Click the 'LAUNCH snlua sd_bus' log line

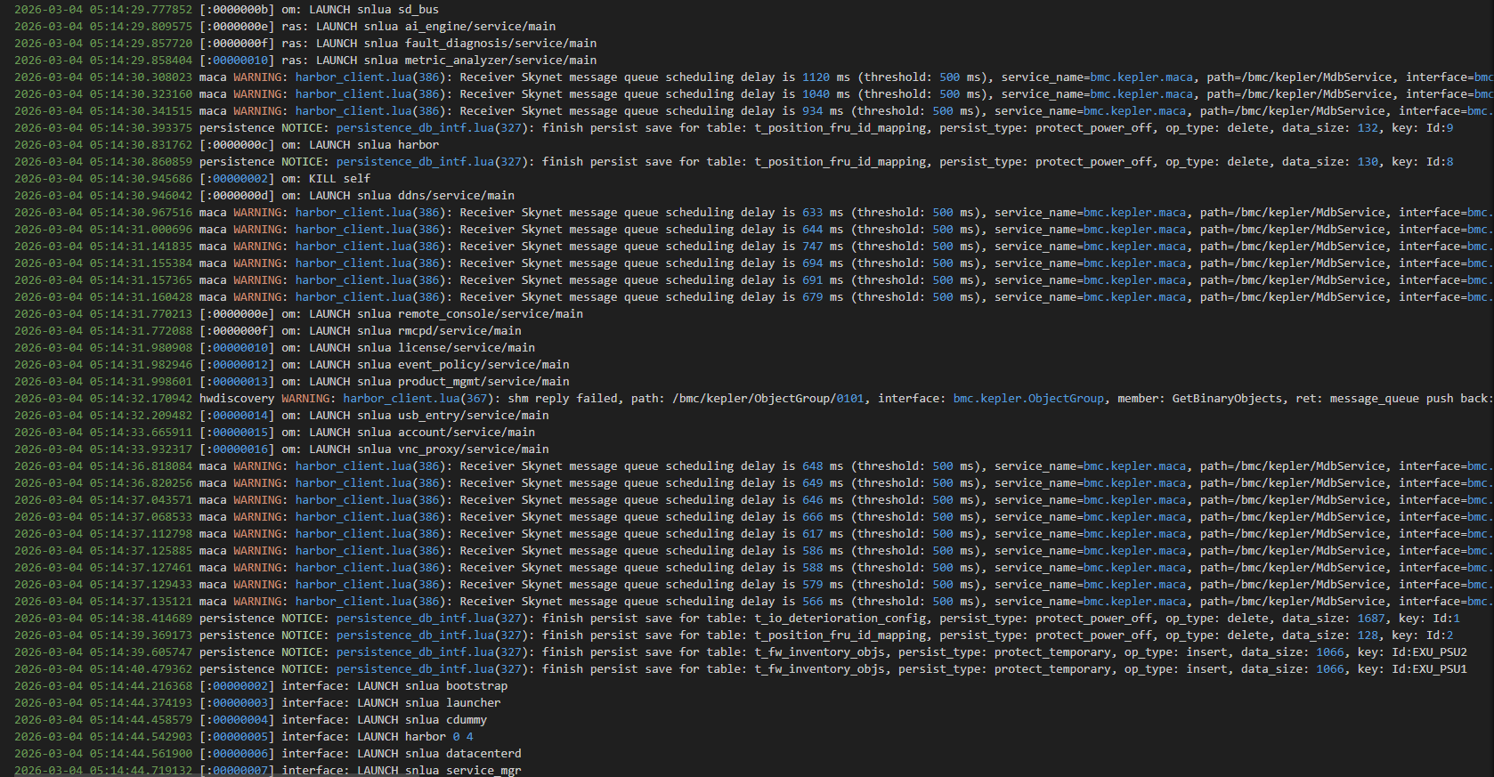373,10
